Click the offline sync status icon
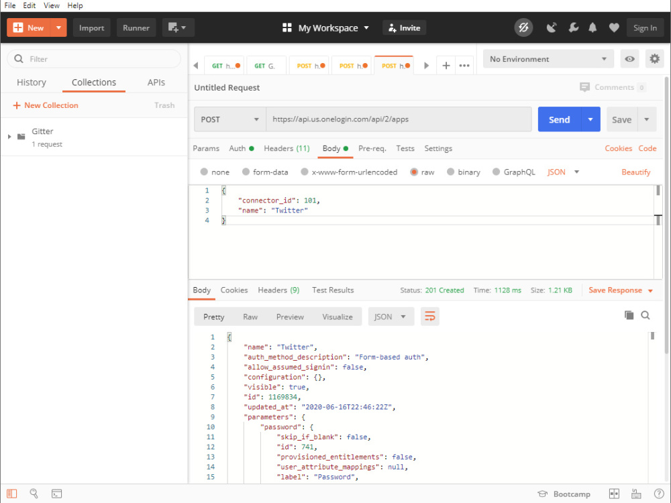 coord(523,27)
